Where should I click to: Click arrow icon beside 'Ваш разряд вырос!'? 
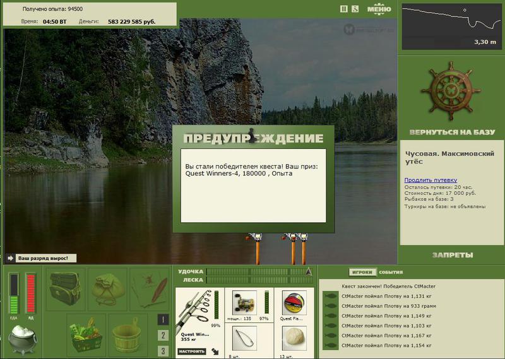10,258
